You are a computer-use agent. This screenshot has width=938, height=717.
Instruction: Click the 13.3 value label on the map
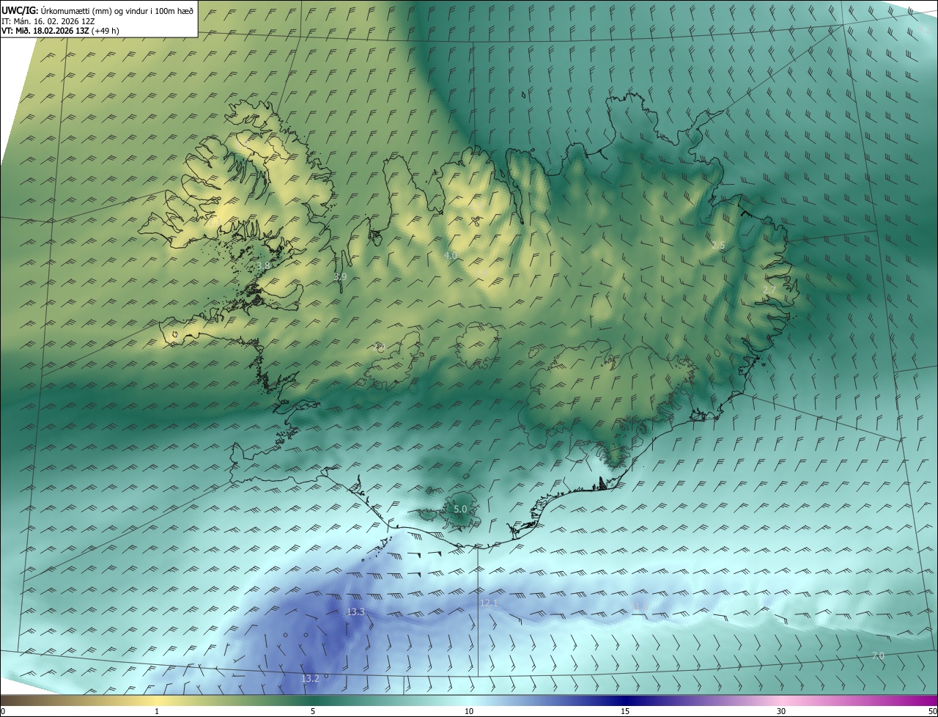coord(355,611)
